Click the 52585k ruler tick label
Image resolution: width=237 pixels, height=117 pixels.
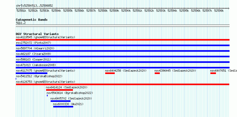[x=68, y=11]
